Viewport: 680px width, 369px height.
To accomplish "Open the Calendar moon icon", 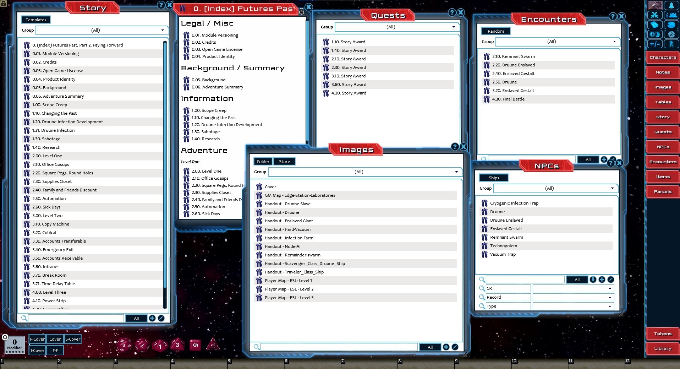I will point(655,34).
